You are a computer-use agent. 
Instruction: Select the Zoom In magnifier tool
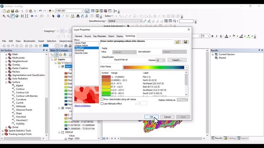(4, 16)
